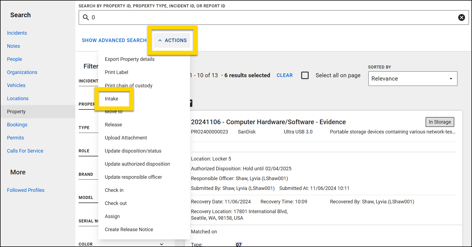Screen dimensions: 472x247
Task: Click CLEAR to deselect results
Action: tap(284, 75)
